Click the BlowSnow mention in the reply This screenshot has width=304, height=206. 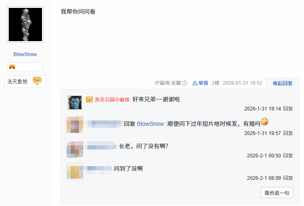coord(151,124)
